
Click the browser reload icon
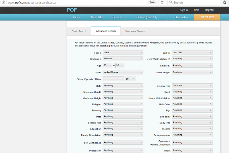[162, 2]
